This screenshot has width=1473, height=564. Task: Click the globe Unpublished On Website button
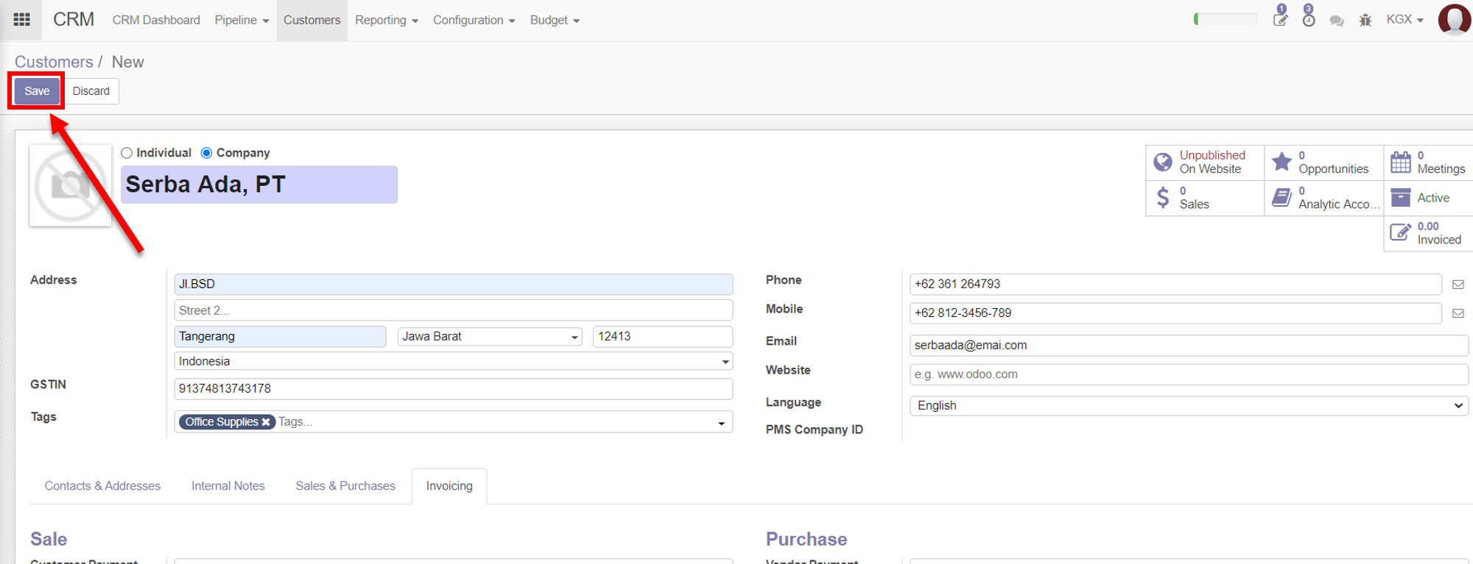click(x=1205, y=163)
